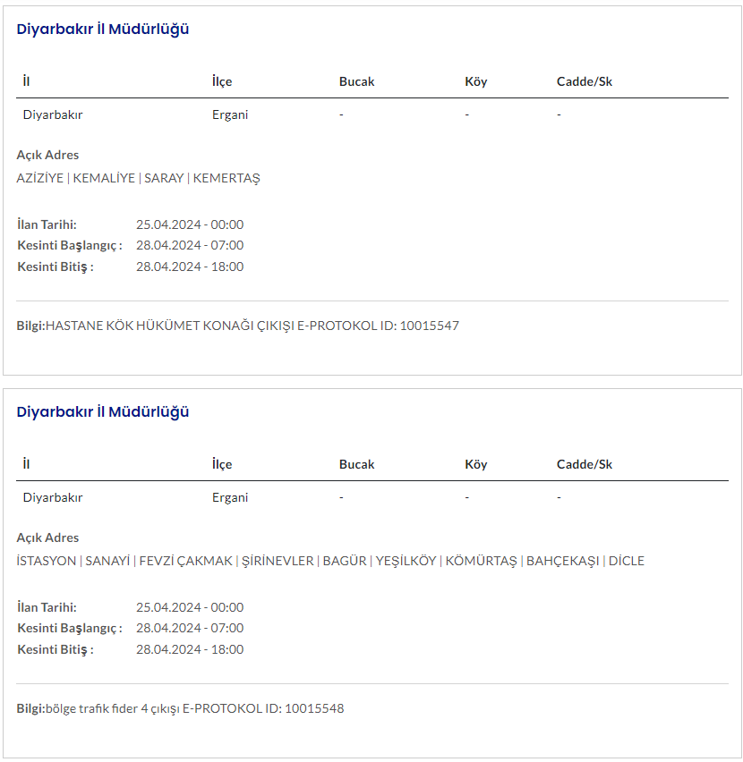
Task: Click the Diyarbakır table cell in the first card
Action: click(x=53, y=114)
